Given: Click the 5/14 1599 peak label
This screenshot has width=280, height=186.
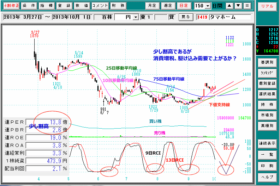Looking at the screenshot, I should tap(78, 55).
